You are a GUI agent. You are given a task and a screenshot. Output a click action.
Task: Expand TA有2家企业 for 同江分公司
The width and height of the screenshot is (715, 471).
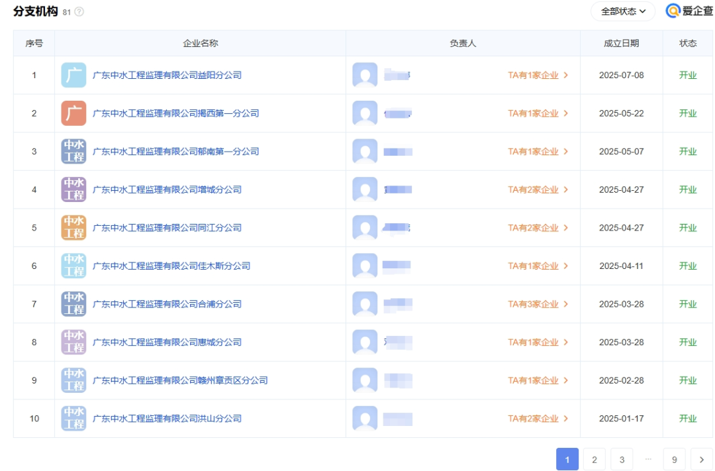pos(538,228)
